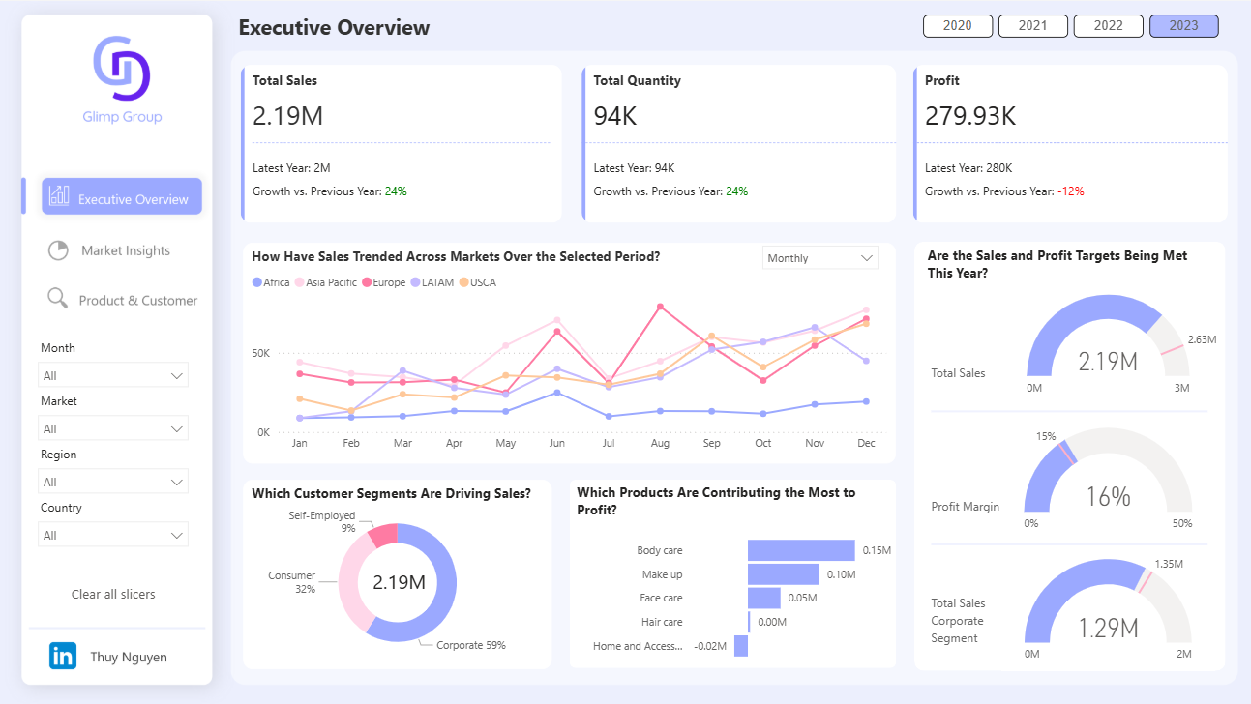Image resolution: width=1251 pixels, height=704 pixels.
Task: Click the USCA legend marker
Action: click(463, 282)
